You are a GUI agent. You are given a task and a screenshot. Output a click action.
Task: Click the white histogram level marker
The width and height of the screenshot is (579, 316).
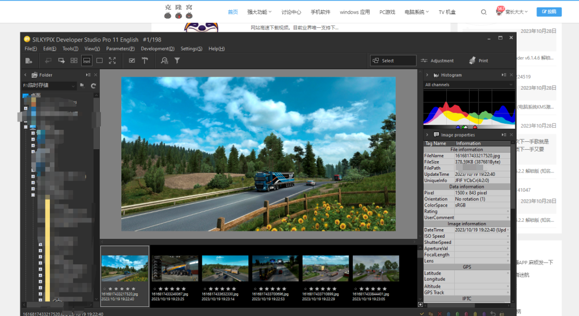click(464, 127)
